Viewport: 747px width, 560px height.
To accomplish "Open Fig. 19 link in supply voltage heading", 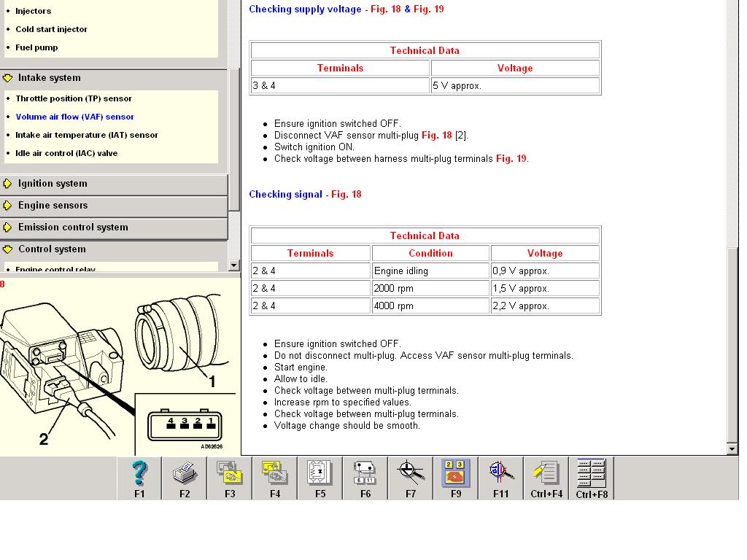I will point(428,9).
